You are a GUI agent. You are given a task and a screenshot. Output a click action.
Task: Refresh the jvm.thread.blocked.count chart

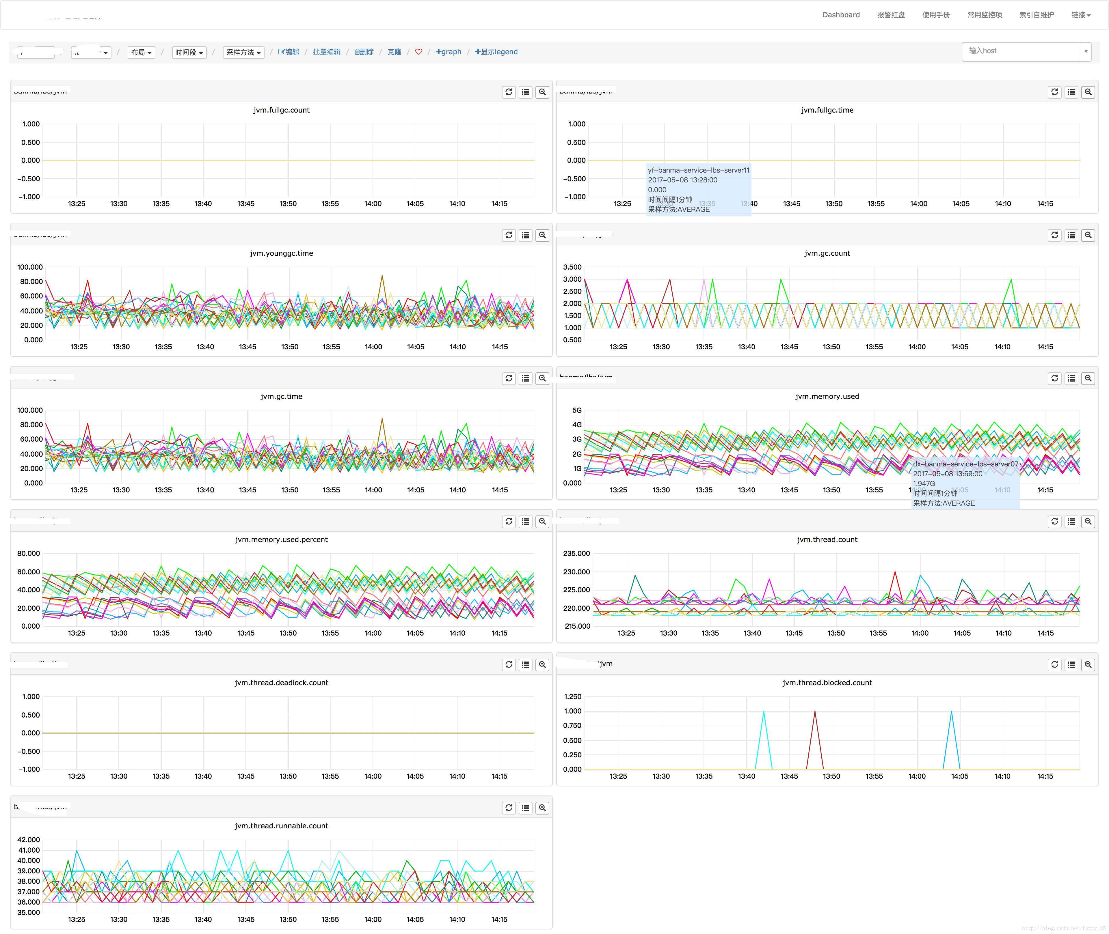tap(1054, 664)
